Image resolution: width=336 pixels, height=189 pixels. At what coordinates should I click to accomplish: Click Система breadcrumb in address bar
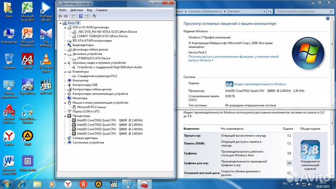233,11
